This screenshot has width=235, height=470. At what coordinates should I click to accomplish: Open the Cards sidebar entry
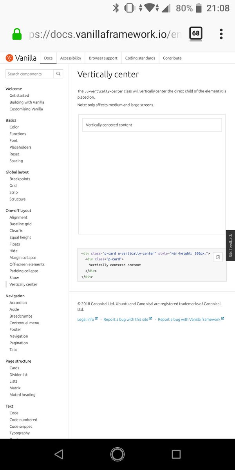coord(14,368)
